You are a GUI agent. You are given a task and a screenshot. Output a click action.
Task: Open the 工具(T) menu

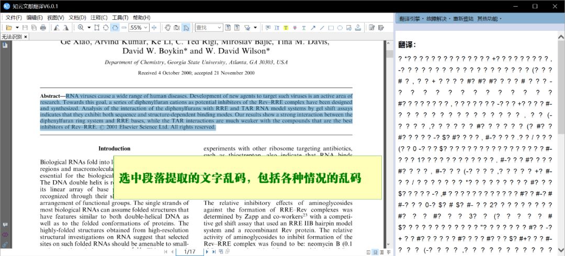click(x=120, y=17)
